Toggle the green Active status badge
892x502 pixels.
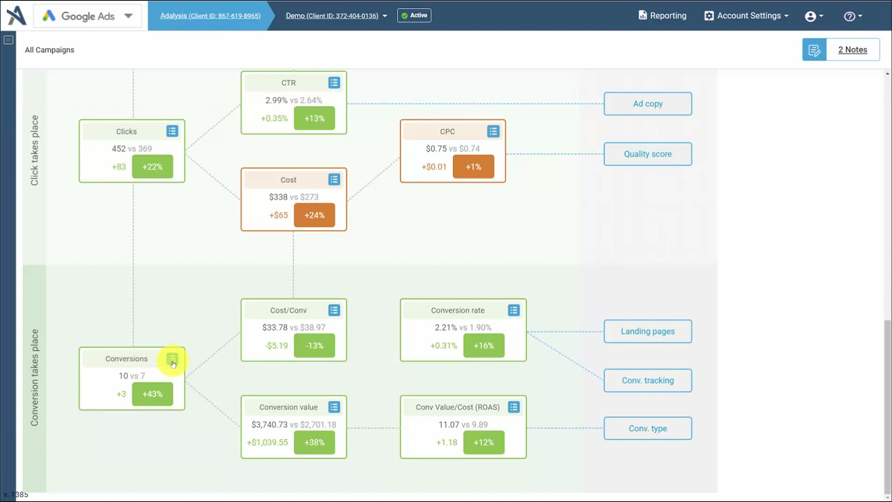pos(414,15)
